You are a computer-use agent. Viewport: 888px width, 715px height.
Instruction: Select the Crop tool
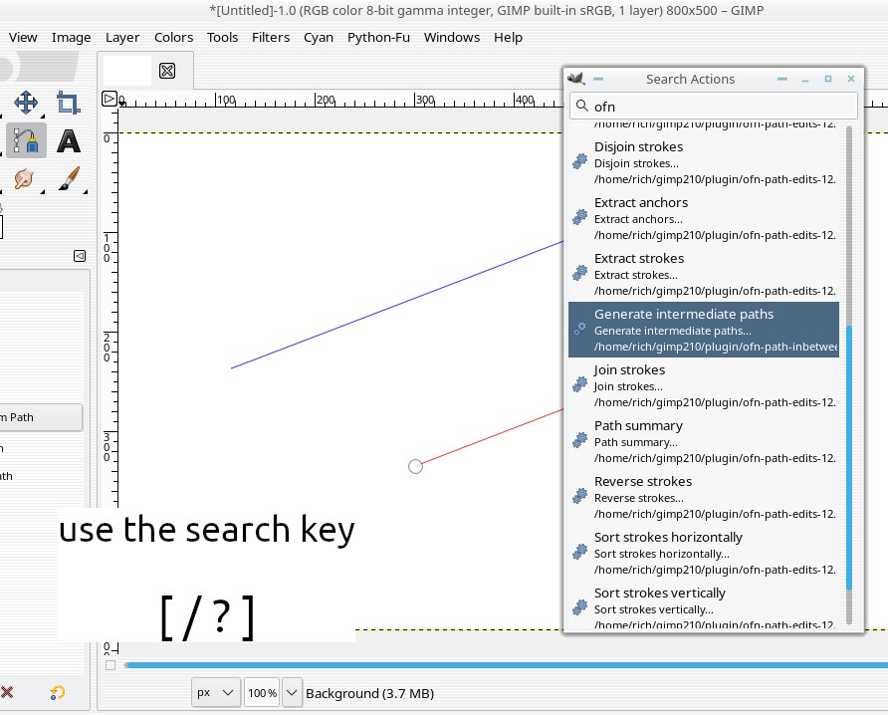click(x=68, y=104)
